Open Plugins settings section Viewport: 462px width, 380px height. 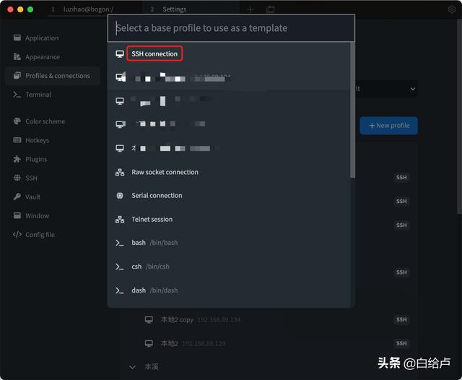point(53,159)
